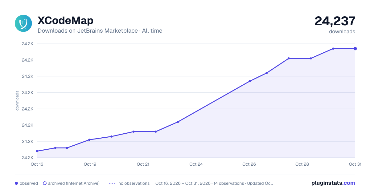Click the topmost 24.2K y-axis label
The height and width of the screenshot is (194, 370).
coord(27,44)
